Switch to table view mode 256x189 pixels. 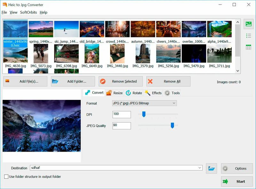coord(248,46)
